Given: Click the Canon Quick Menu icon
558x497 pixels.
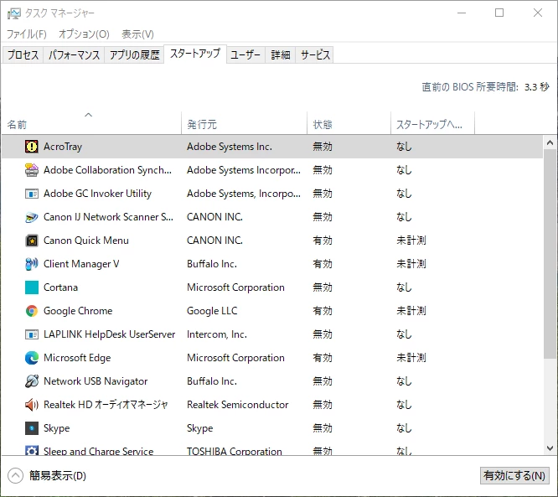Looking at the screenshot, I should click(x=32, y=241).
